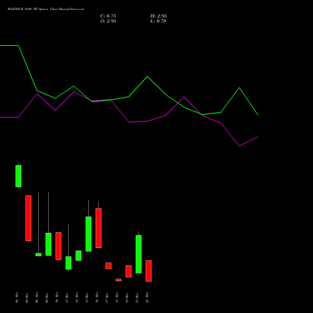This screenshot has height=313, width=313.
Task: Click the 06 Mar date axis label
Action: pos(37,297)
